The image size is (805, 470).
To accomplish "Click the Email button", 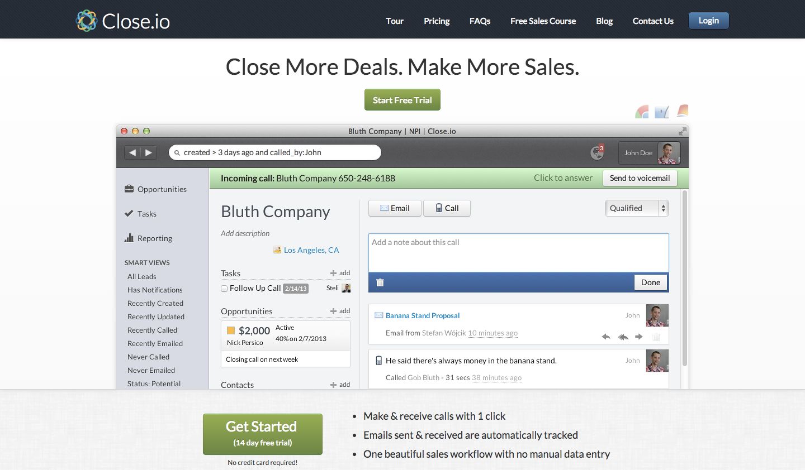I will pos(395,208).
